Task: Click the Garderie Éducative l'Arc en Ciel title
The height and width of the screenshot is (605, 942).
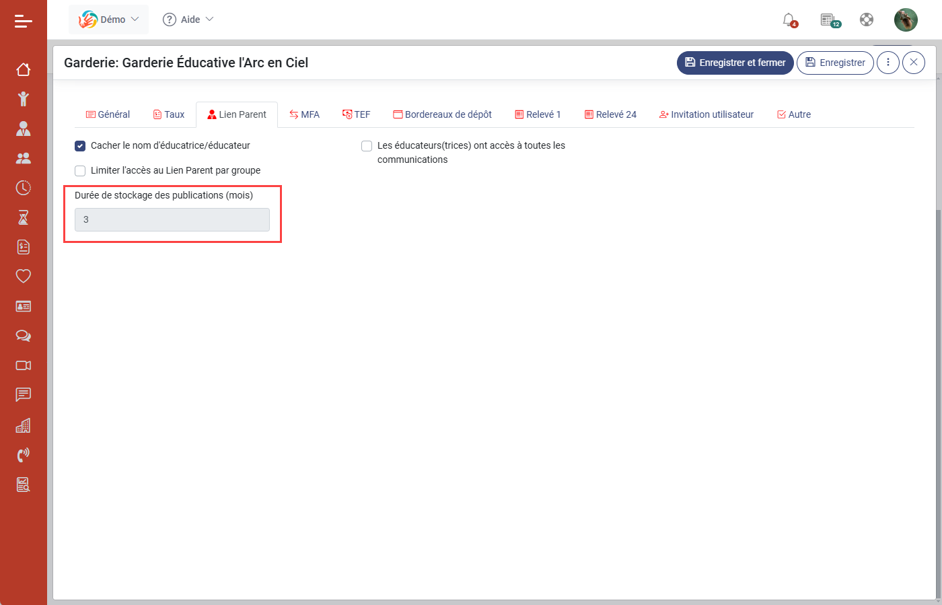Action: pos(186,63)
